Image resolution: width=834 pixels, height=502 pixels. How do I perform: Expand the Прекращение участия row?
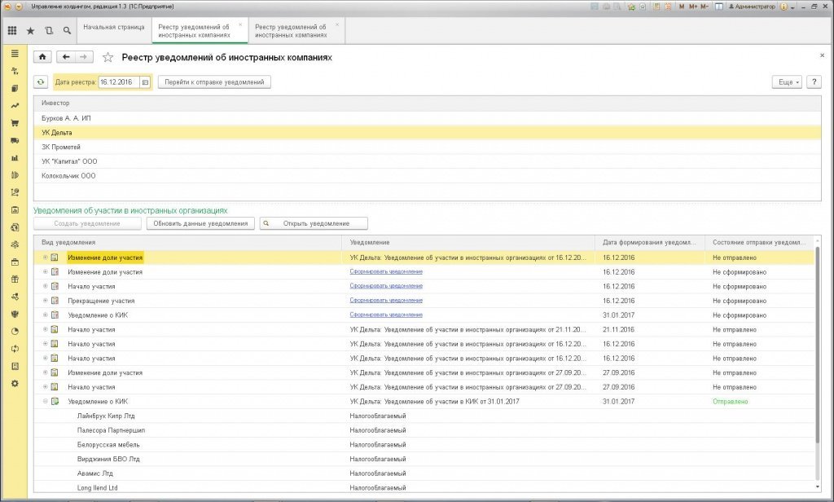click(46, 301)
